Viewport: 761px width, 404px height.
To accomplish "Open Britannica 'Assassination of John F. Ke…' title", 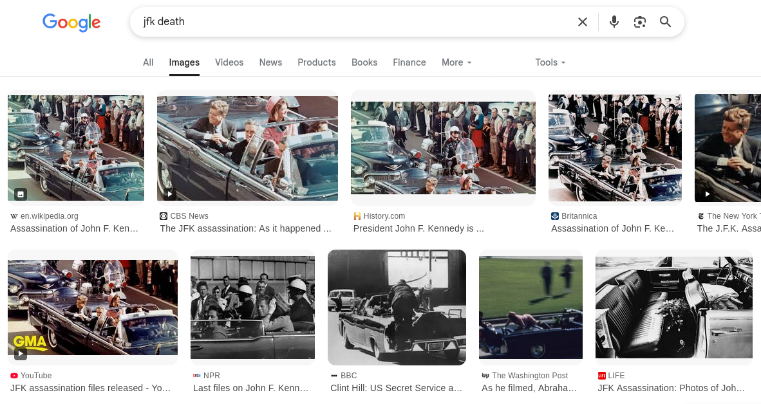I will (x=612, y=228).
